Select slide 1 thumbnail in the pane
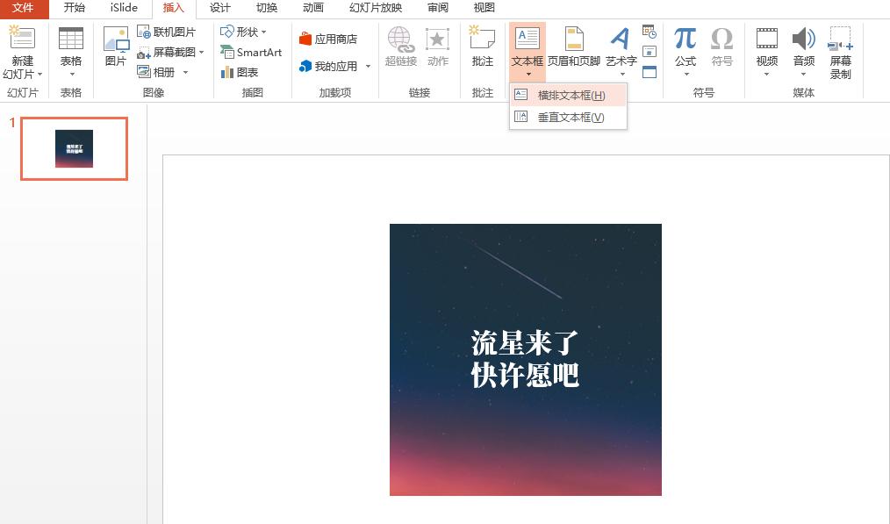This screenshot has width=890, height=524. click(x=74, y=148)
